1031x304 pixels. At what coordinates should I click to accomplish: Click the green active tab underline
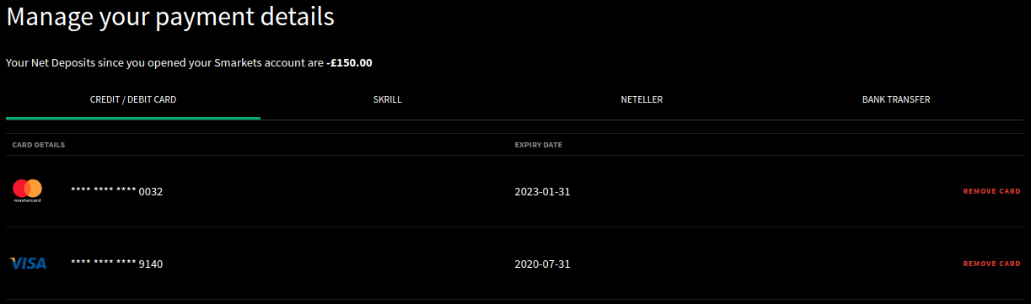tap(133, 118)
